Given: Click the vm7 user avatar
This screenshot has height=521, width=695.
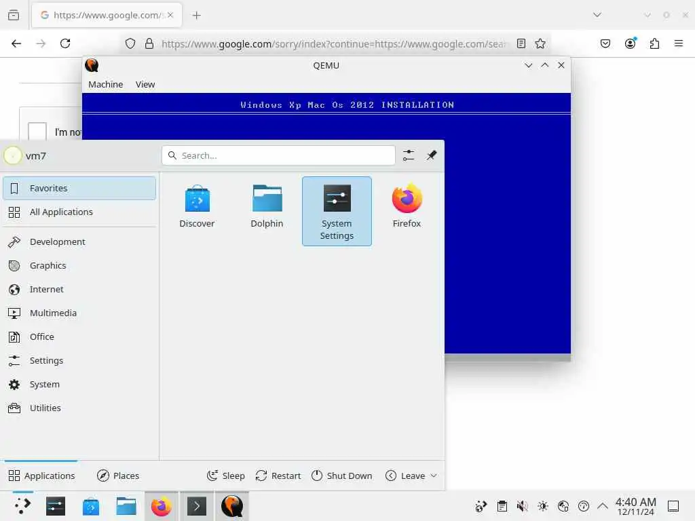Looking at the screenshot, I should (13, 155).
